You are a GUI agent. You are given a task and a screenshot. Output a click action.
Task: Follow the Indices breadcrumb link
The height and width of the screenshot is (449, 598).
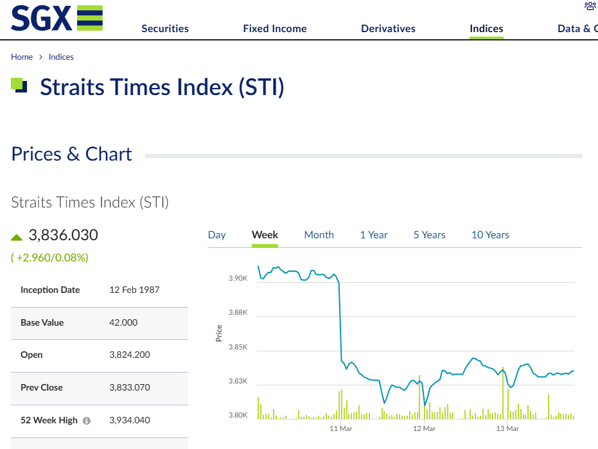(x=61, y=57)
